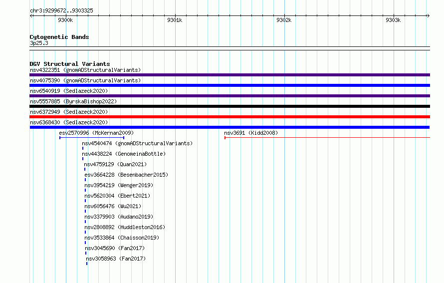Click the right arrow of the ruler
Screen dimensions: 444x283
[x=428, y=15]
